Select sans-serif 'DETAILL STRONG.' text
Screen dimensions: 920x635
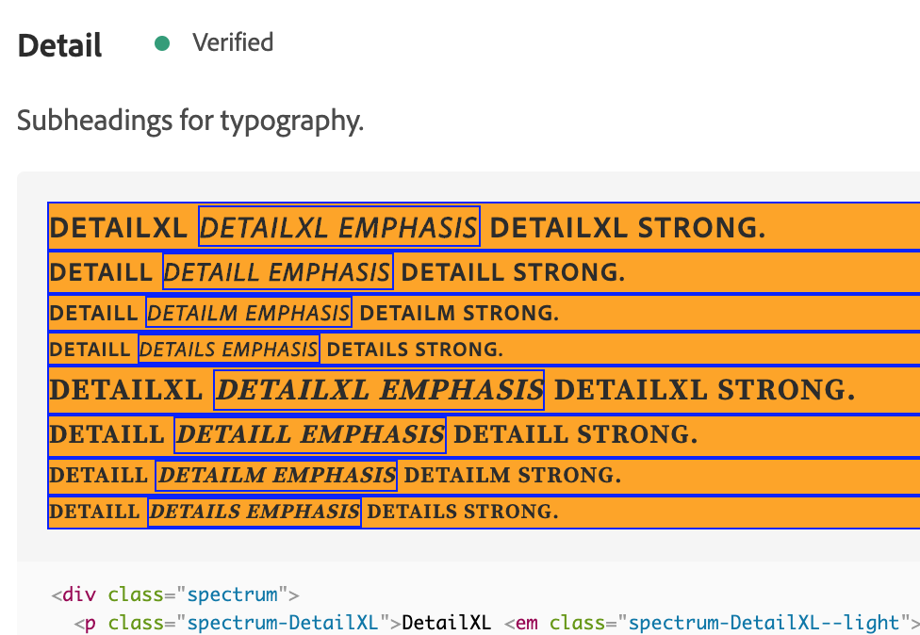tap(513, 272)
